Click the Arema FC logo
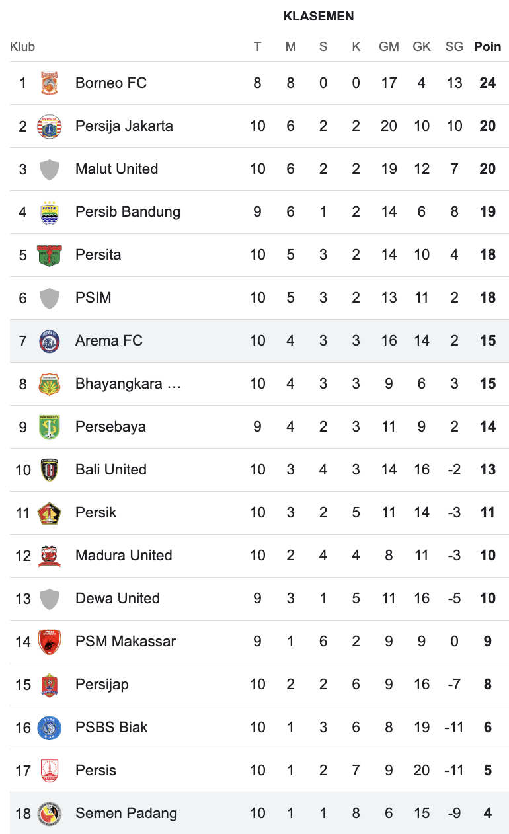 50,341
